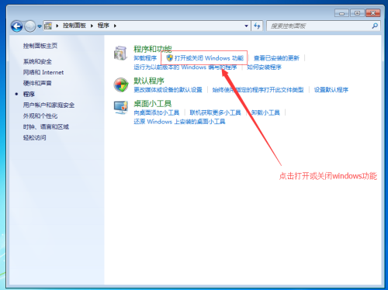Click 始终使用指定的程序打开此文件类型 link
This screenshot has height=290, width=388.
pos(258,90)
